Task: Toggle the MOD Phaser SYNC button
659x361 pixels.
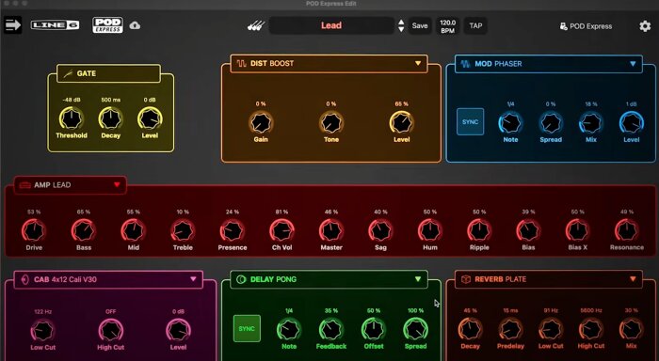Action: pos(470,121)
